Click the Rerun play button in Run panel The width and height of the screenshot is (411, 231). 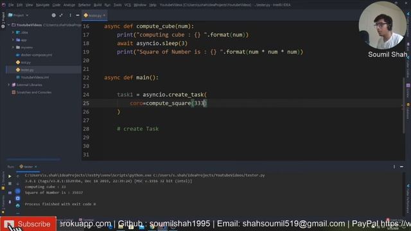(10, 176)
